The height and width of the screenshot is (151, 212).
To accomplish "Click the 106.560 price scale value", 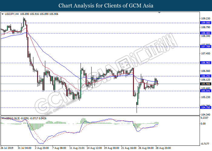I will 206,71.
